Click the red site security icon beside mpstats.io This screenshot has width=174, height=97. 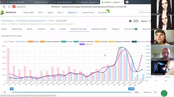[x=14, y=7]
